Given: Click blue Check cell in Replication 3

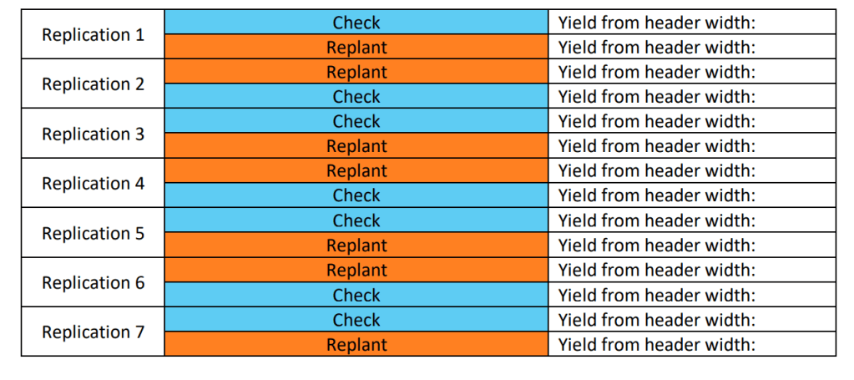Looking at the screenshot, I should click(356, 121).
